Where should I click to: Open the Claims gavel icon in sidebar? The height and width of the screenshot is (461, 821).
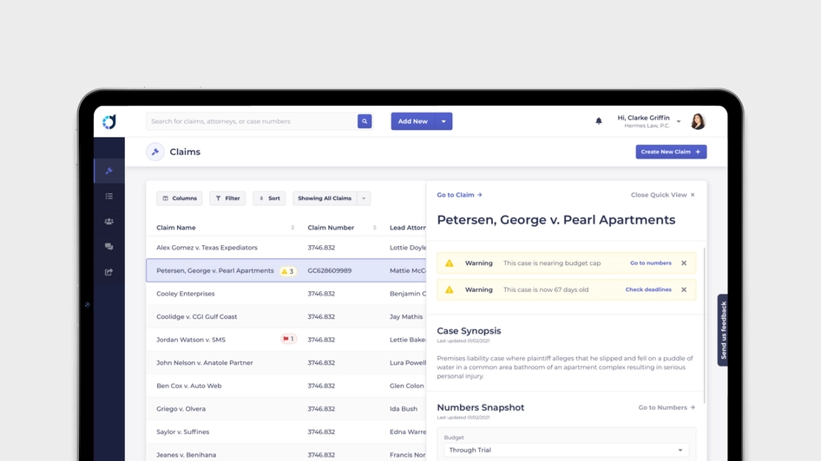(x=108, y=171)
